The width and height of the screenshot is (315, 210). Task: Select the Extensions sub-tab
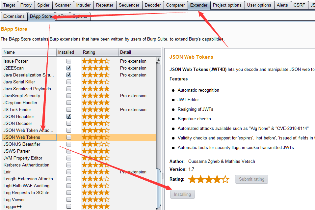[x=14, y=16]
